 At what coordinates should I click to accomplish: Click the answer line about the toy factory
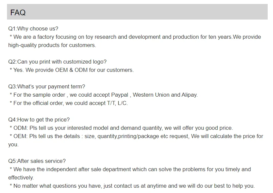(x=135, y=37)
